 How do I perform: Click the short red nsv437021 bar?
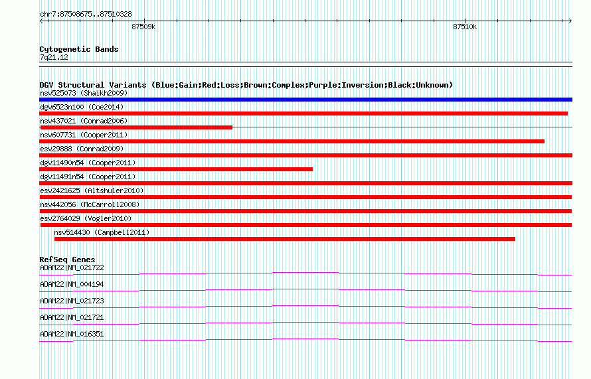[136, 127]
